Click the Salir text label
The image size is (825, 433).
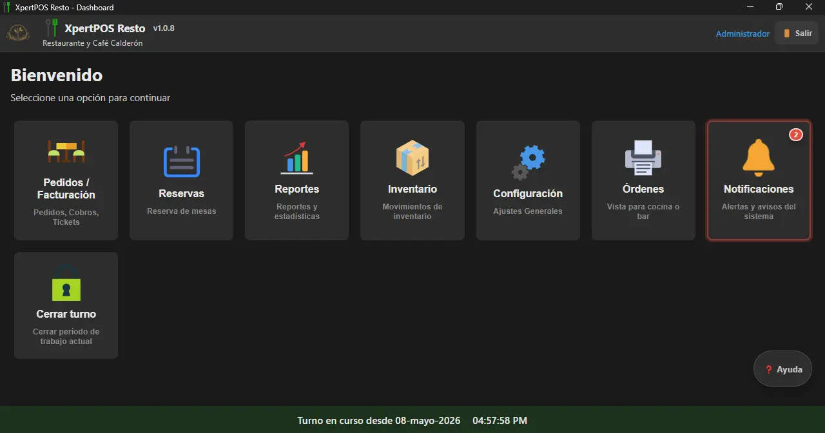[804, 34]
